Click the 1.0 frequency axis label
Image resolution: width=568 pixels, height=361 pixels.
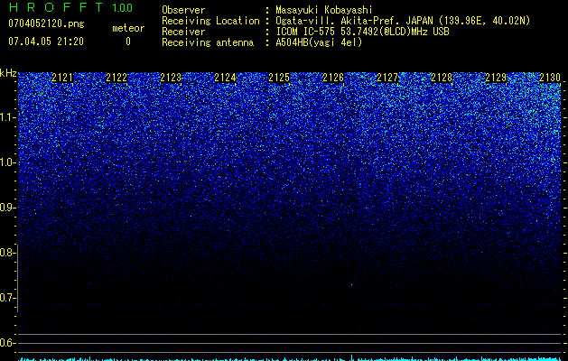coord(7,162)
